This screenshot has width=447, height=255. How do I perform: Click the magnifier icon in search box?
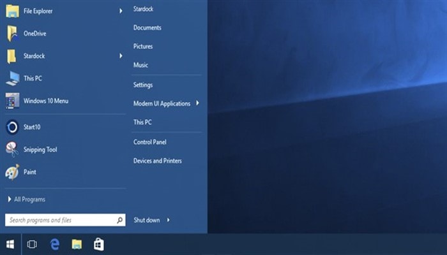coord(120,220)
